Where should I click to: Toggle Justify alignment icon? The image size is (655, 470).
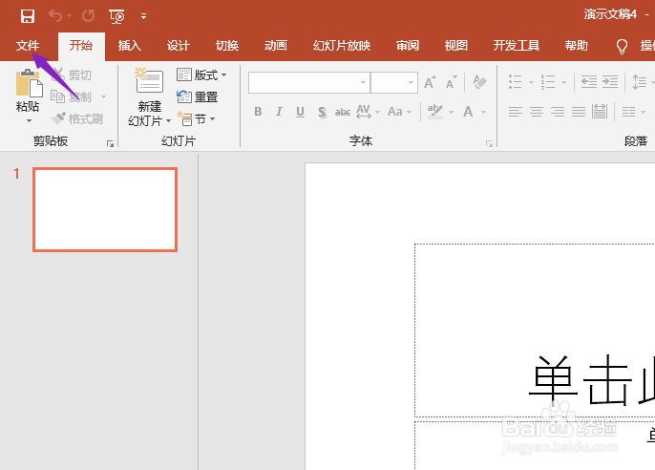(x=579, y=112)
